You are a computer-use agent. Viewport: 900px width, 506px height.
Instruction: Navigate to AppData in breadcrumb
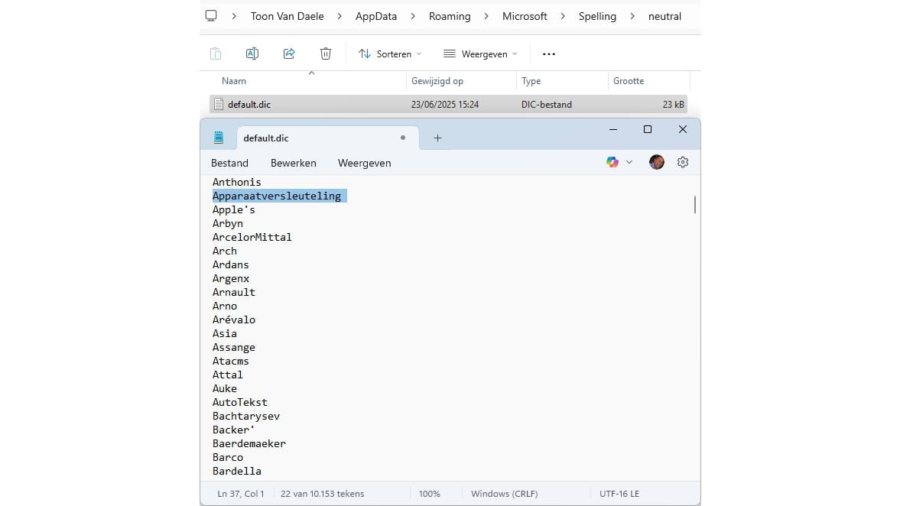pos(376,16)
